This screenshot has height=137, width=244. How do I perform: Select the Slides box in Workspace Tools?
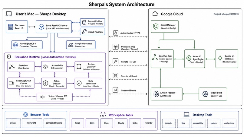pos(135,123)
